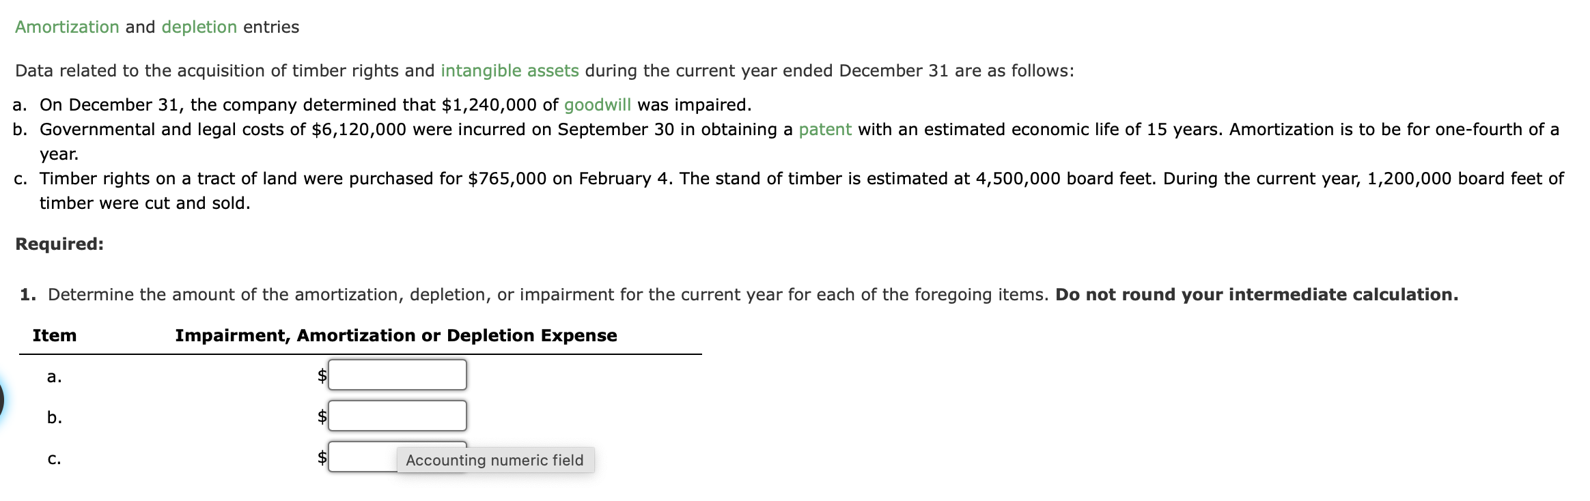Select the row label c in the table
This screenshot has width=1590, height=501.
coord(55,459)
